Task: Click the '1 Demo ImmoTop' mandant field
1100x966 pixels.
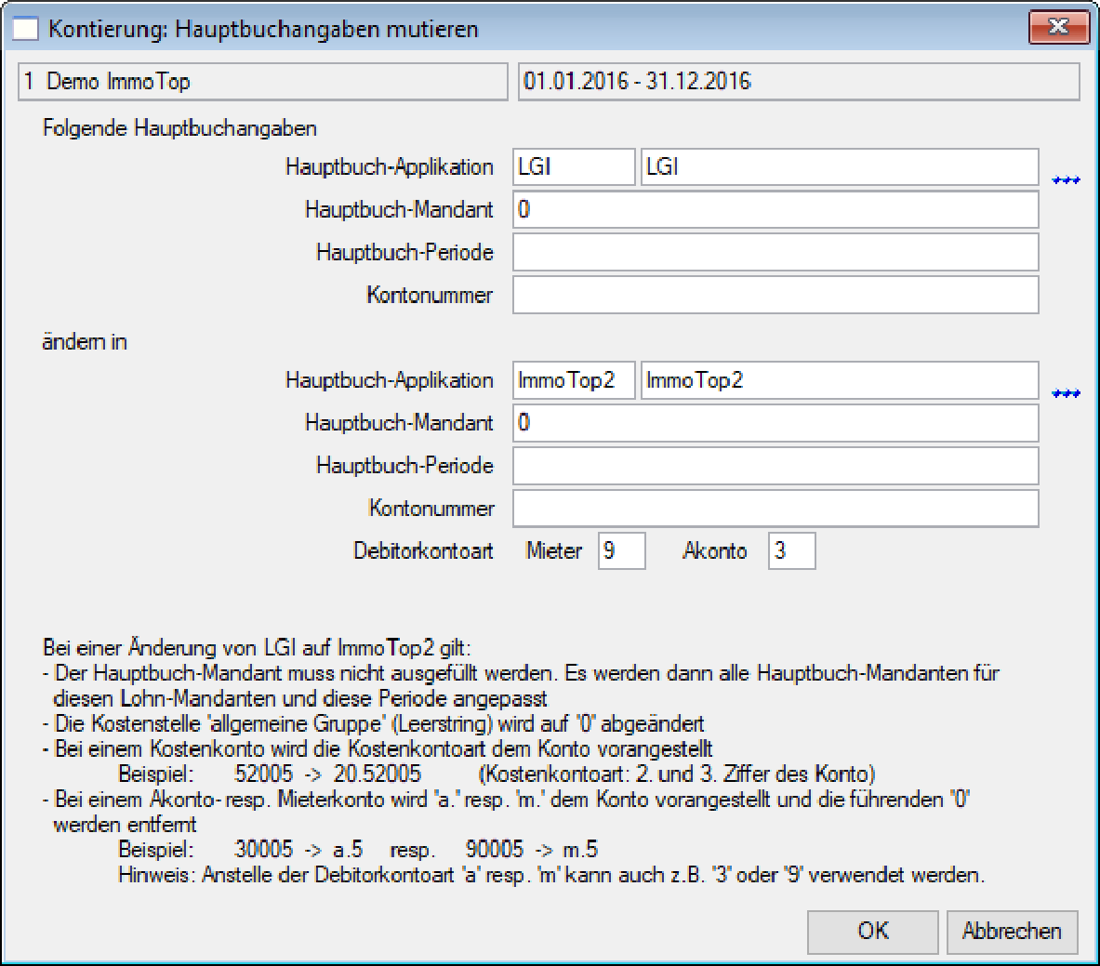Action: click(262, 82)
